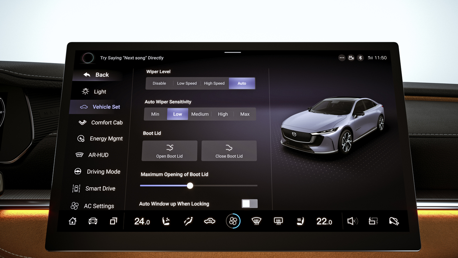458x258 pixels.
Task: Turn on rear window defrost icon
Action: 278,221
